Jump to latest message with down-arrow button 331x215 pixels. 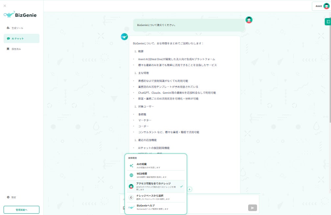pos(190,189)
